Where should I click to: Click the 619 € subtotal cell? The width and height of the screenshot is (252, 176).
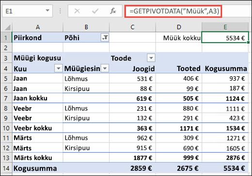coord(132,99)
